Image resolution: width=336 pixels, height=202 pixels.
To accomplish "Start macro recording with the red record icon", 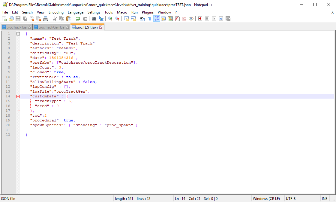I will [200, 19].
